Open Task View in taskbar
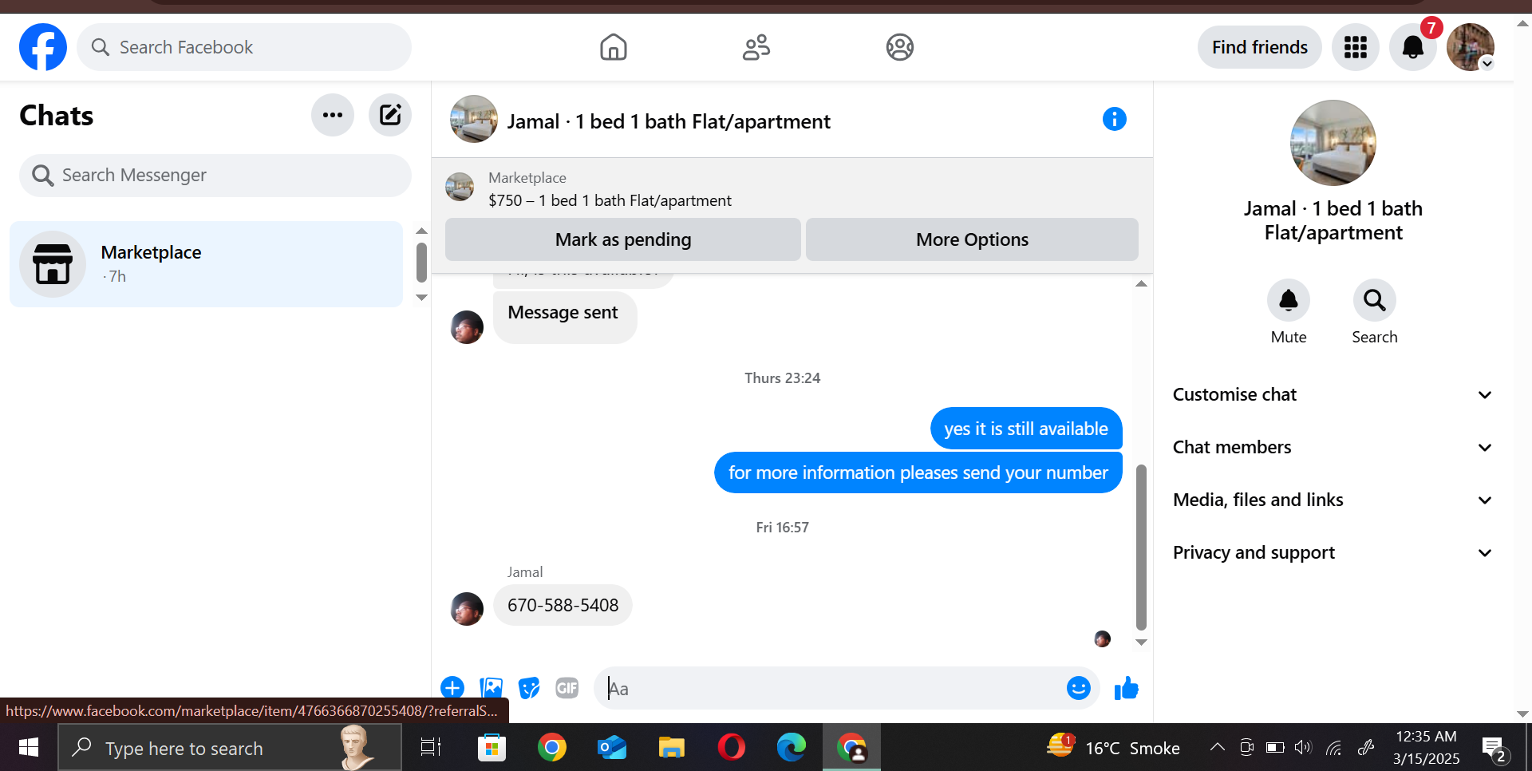The height and width of the screenshot is (771, 1532). click(431, 748)
